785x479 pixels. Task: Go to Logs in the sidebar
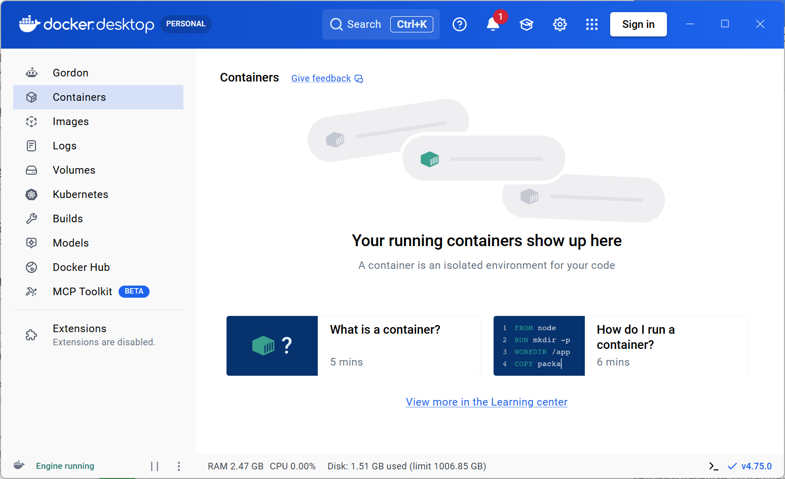click(98, 146)
